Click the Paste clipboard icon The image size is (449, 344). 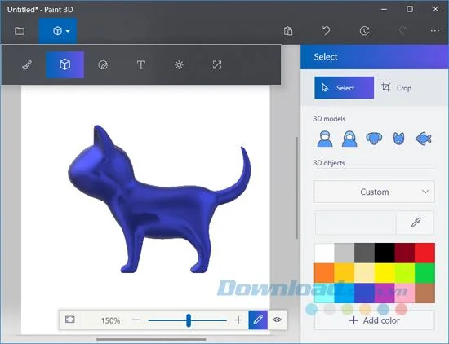pos(288,31)
